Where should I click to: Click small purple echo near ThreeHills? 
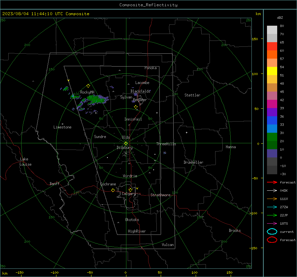pyautogui.click(x=165, y=153)
